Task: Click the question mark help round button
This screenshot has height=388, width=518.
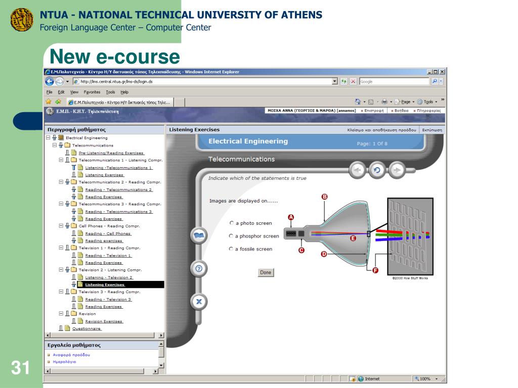Action: click(199, 269)
